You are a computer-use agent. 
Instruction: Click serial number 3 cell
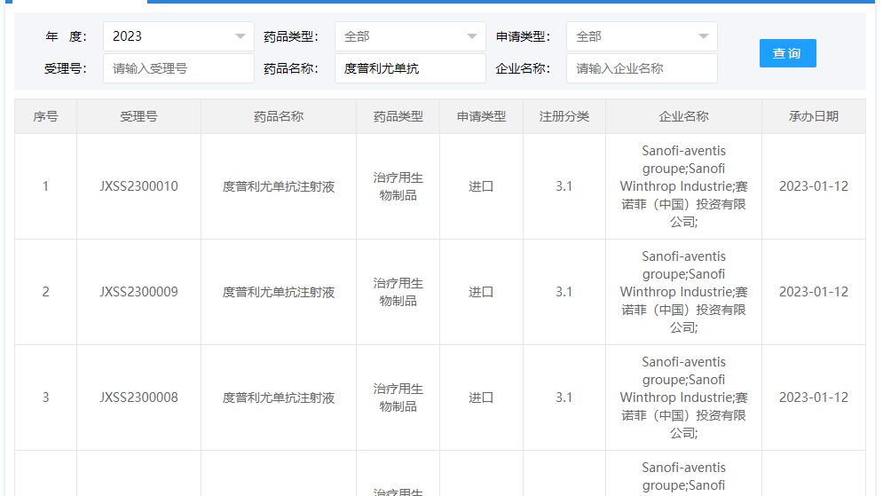click(45, 398)
